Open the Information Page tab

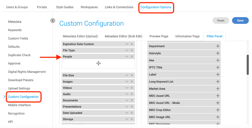(x=187, y=36)
